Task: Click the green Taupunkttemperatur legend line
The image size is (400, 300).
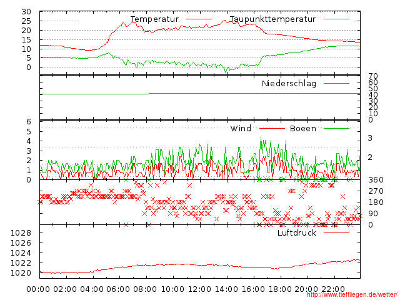Action: click(336, 19)
